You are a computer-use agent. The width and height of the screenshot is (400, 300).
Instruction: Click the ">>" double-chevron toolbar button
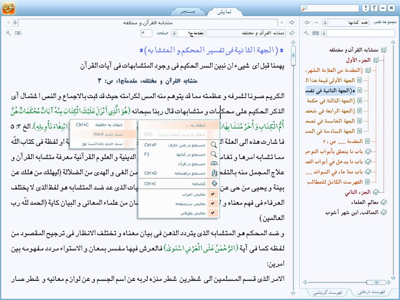(x=282, y=23)
